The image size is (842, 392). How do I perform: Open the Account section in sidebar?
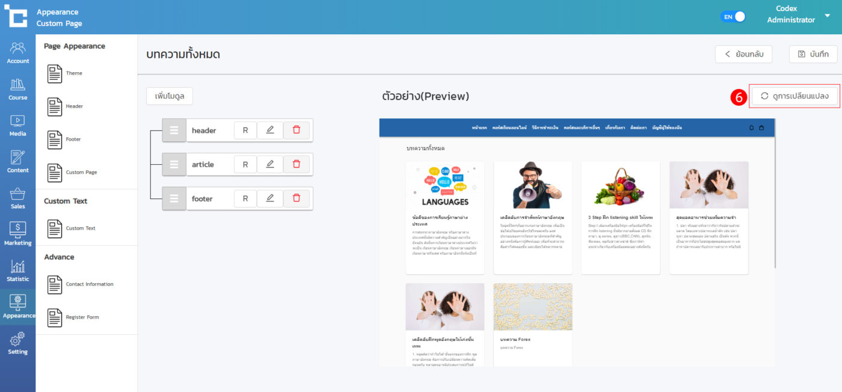[17, 52]
